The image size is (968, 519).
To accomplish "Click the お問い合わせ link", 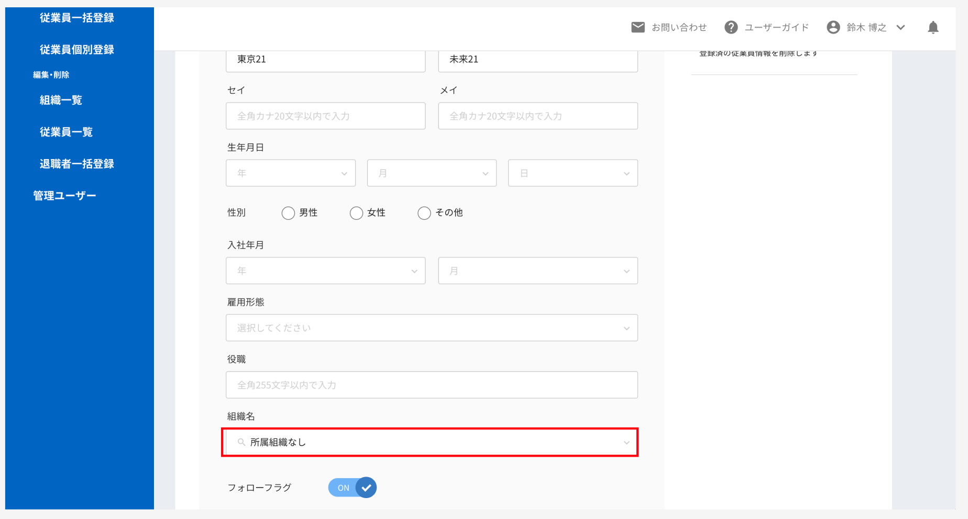I will (x=679, y=27).
